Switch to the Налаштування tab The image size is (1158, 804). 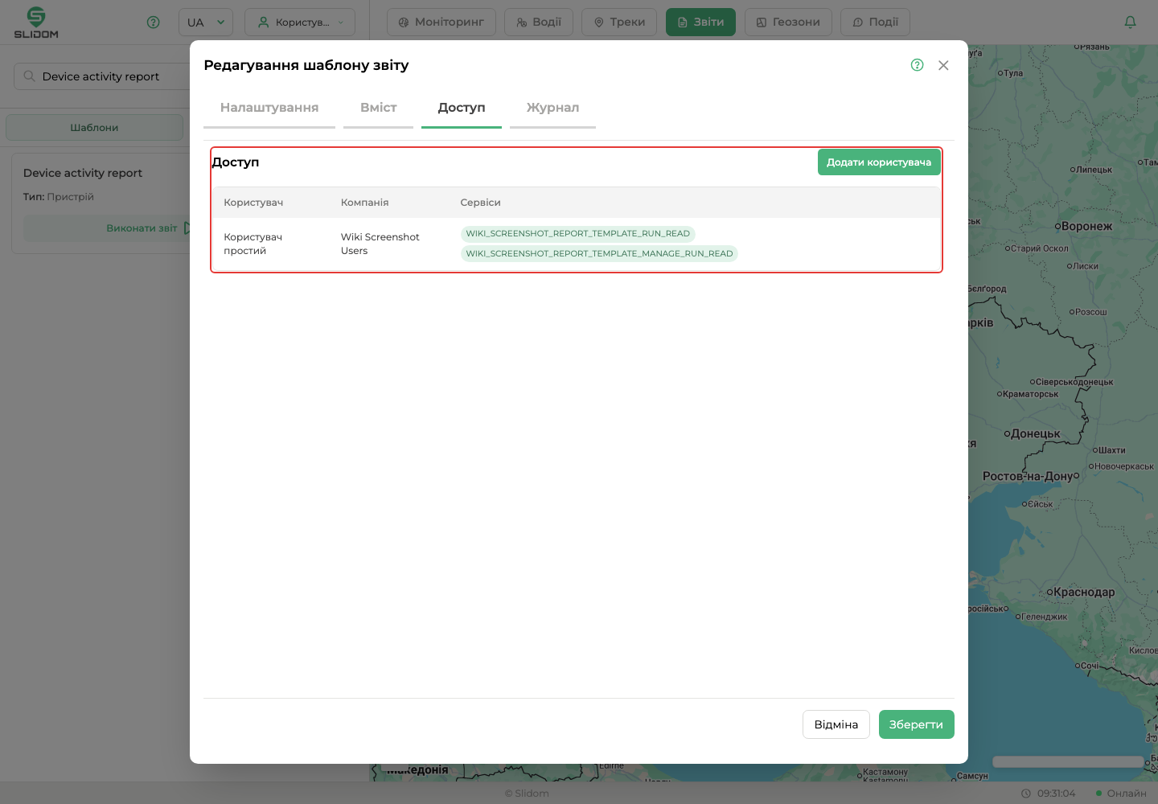coord(269,108)
